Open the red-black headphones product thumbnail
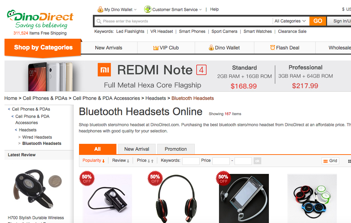The height and width of the screenshot is (223, 351). click(176, 198)
